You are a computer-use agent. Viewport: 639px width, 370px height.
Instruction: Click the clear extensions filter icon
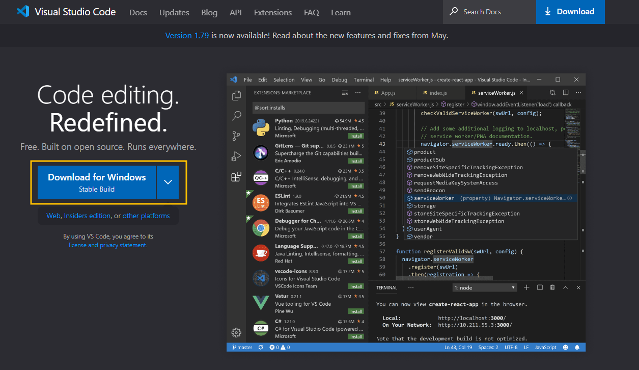pyautogui.click(x=345, y=93)
